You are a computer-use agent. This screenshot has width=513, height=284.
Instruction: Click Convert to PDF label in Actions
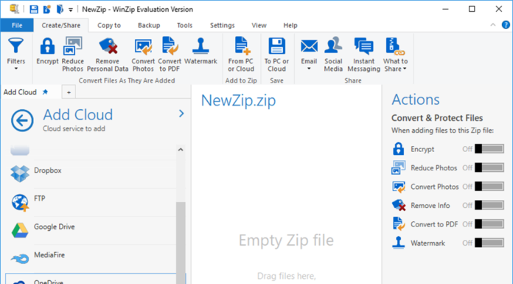[x=434, y=224]
